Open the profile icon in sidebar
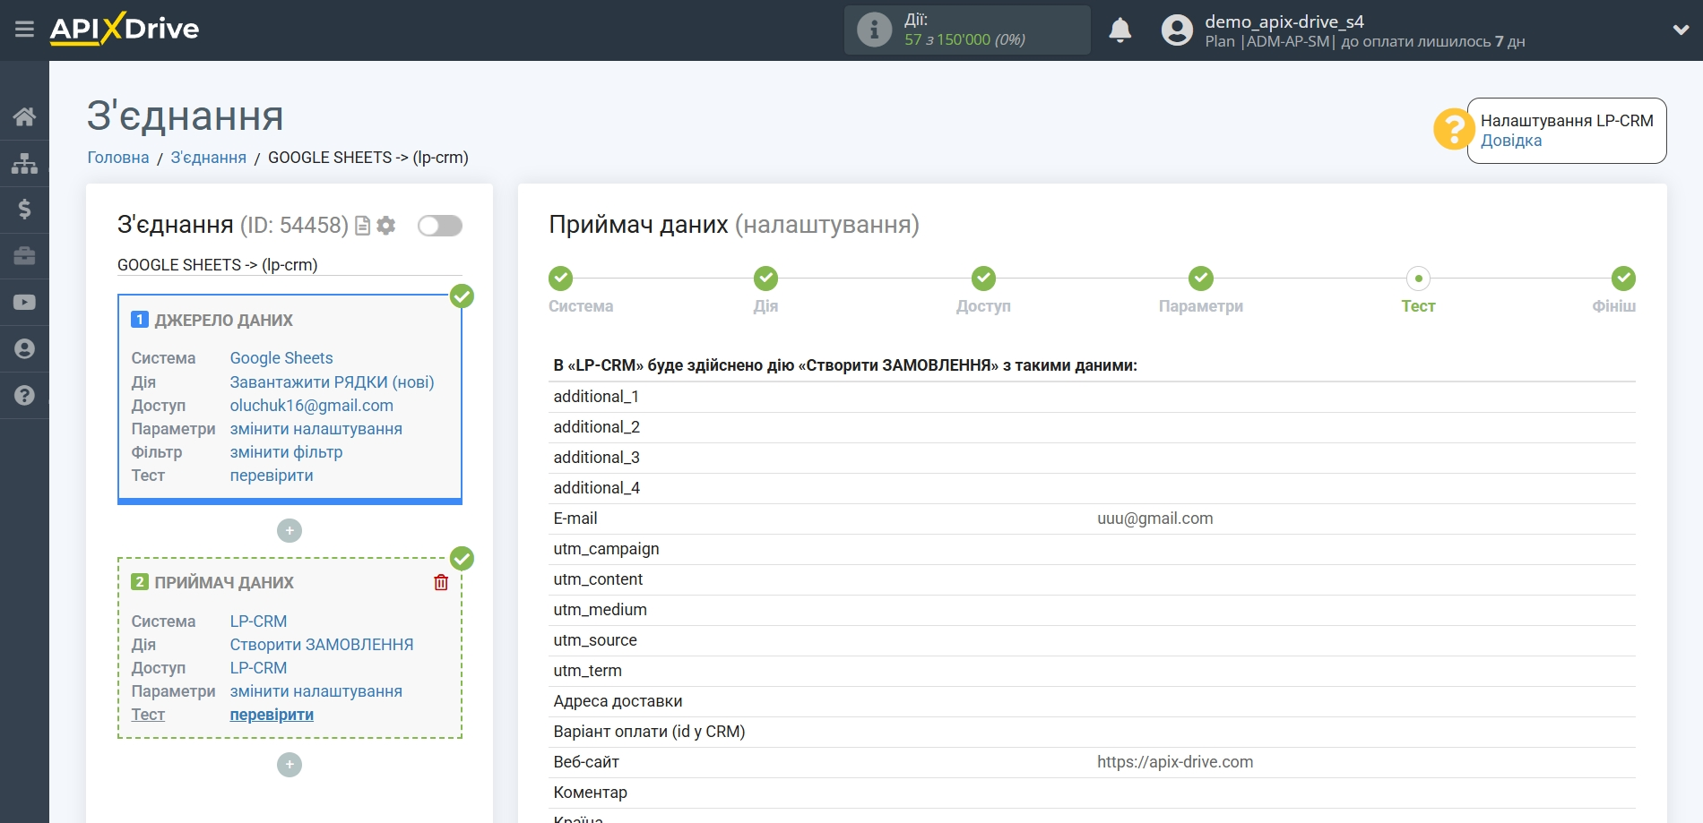 pyautogui.click(x=24, y=349)
